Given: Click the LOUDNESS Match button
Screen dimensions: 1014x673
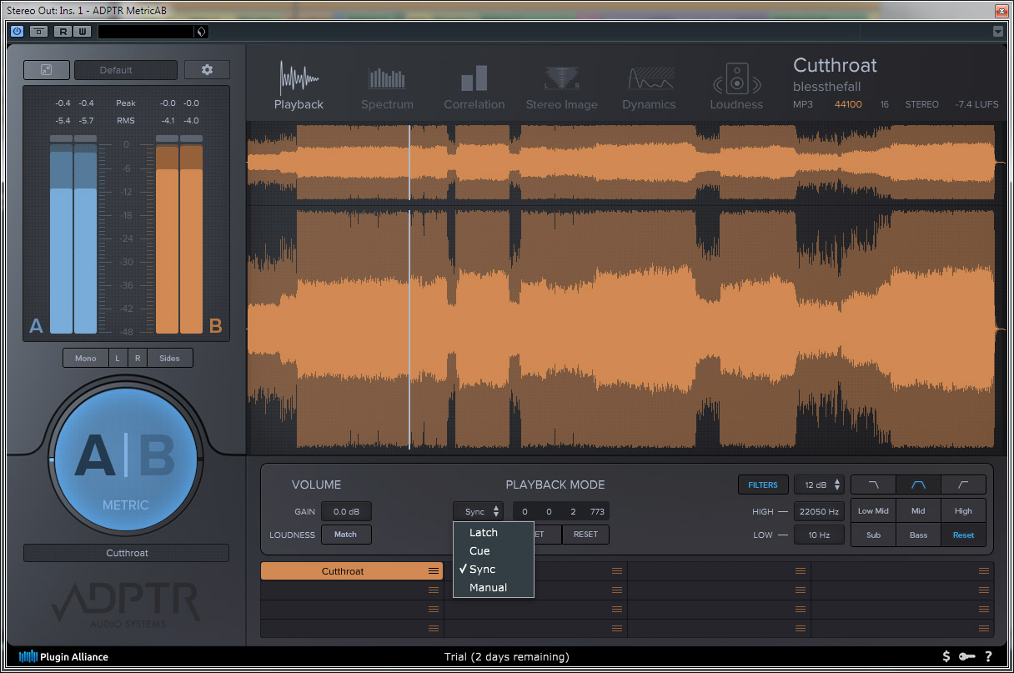Looking at the screenshot, I should (346, 535).
